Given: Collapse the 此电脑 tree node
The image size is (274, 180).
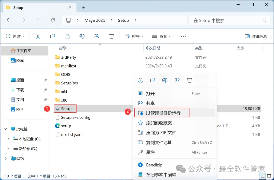Looking at the screenshot, I should click(6, 129).
